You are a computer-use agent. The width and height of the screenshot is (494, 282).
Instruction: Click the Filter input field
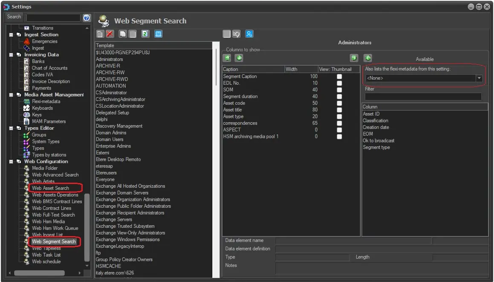(x=423, y=97)
